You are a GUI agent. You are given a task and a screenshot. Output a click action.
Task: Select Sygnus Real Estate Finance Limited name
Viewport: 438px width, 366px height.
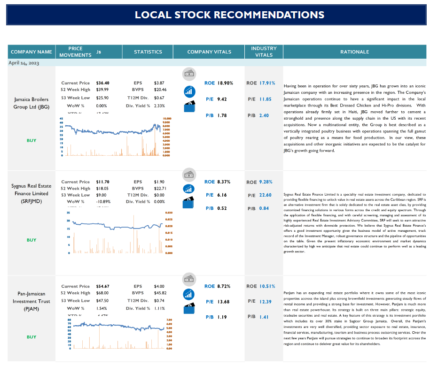[x=31, y=194]
